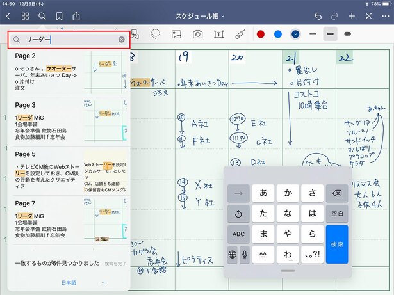The width and height of the screenshot is (394, 295).
Task: Tap the Page 5 result thumbnail
Action: [x=106, y=171]
